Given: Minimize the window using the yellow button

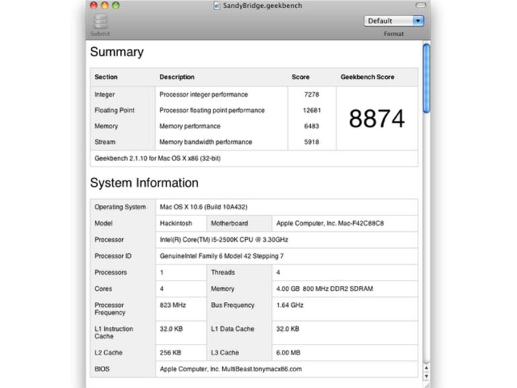Looking at the screenshot, I should pyautogui.click(x=105, y=5).
